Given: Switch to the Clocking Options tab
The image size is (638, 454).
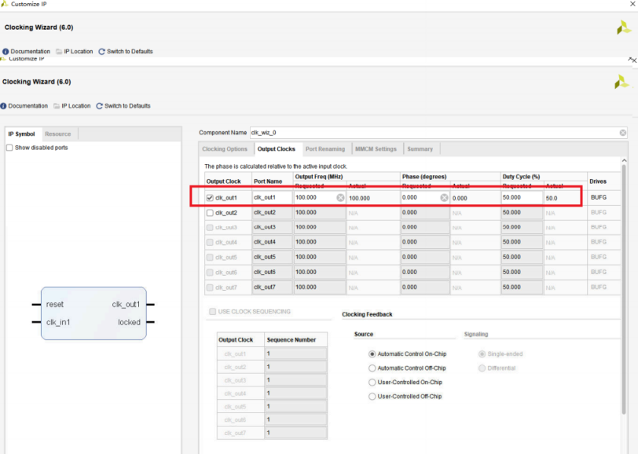Looking at the screenshot, I should tap(225, 148).
